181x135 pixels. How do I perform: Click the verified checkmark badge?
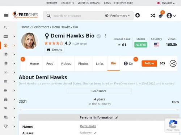tap(98, 36)
